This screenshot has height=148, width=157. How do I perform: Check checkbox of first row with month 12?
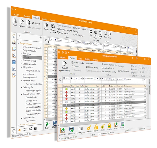[x=61, y=89]
